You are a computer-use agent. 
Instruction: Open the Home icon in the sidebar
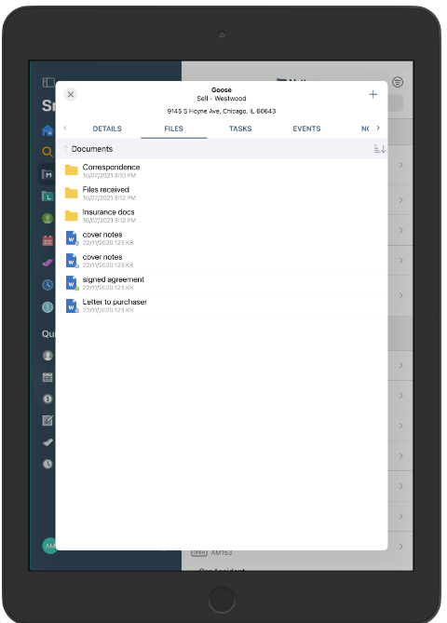pyautogui.click(x=47, y=130)
